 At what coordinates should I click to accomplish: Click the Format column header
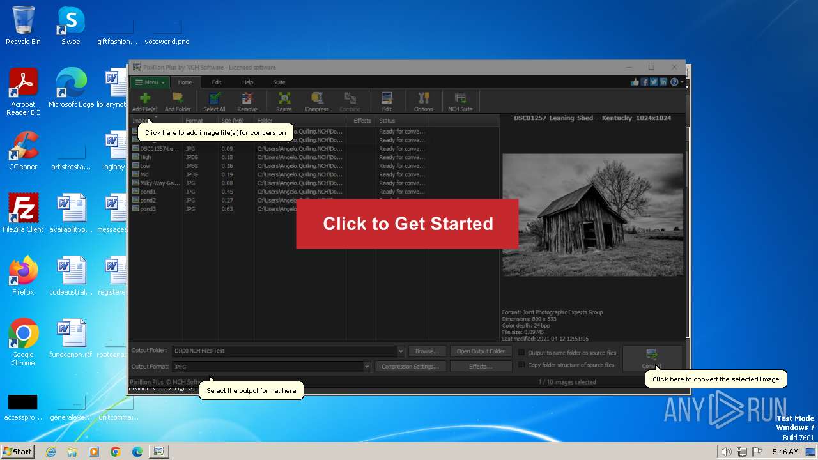[x=200, y=121]
